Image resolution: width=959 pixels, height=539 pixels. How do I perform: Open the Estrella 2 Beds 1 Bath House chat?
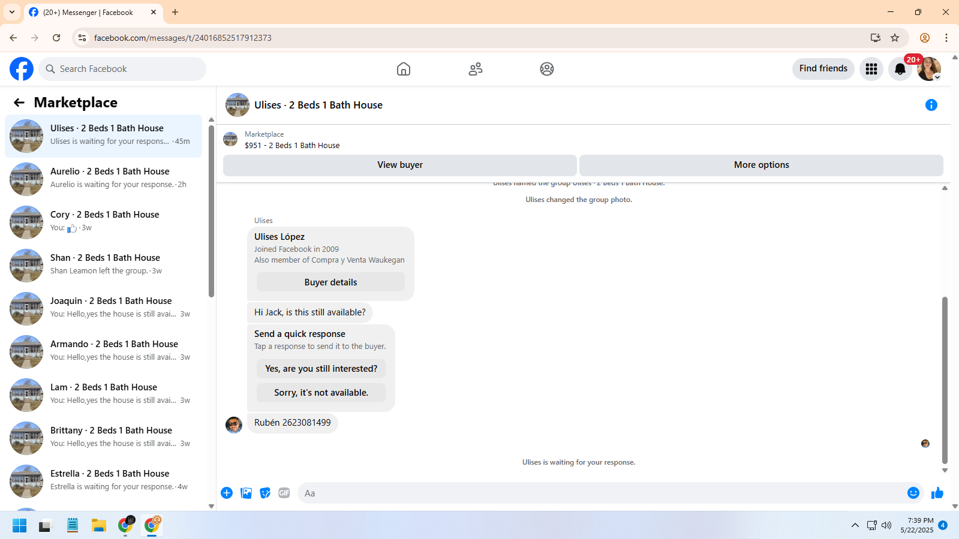(103, 481)
